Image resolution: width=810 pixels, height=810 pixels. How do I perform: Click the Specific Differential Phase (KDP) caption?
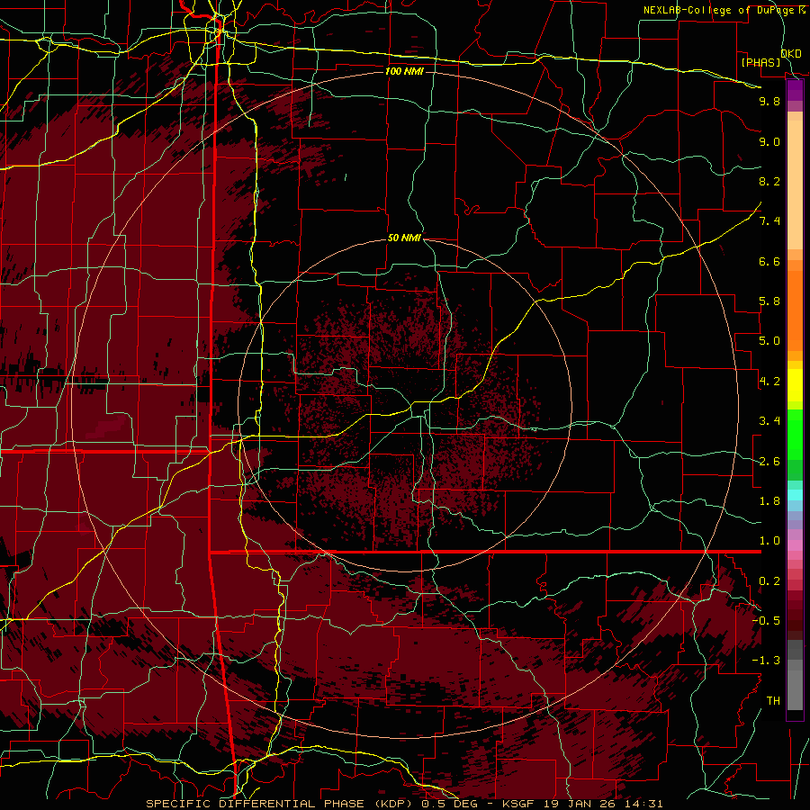pos(281,804)
